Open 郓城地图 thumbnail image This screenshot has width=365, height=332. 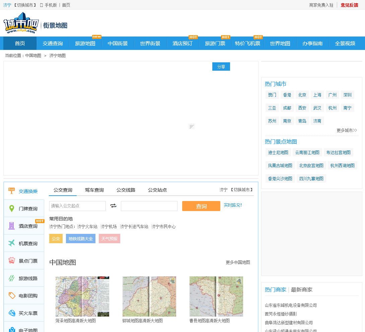(149, 296)
